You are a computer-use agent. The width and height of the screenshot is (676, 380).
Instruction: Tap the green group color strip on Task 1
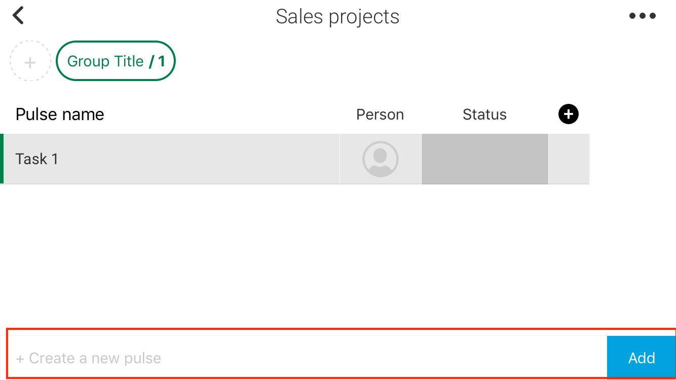click(x=2, y=159)
